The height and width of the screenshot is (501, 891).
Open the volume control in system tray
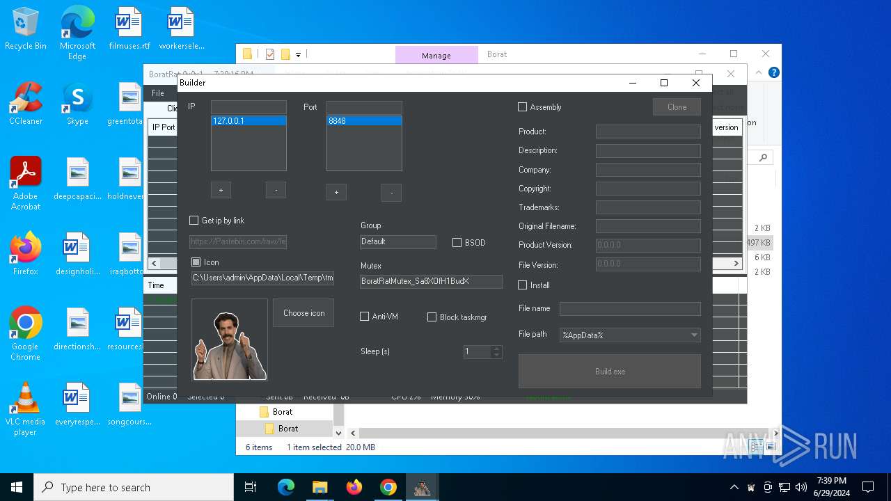(801, 487)
